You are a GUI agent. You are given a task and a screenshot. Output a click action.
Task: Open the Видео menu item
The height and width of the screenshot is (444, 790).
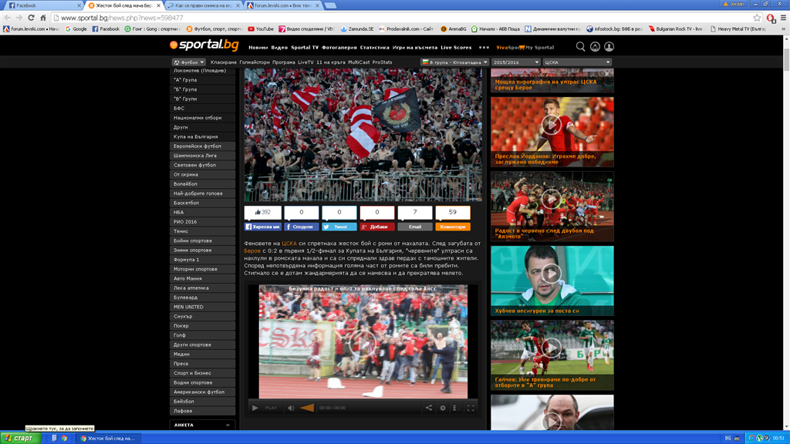click(x=279, y=47)
